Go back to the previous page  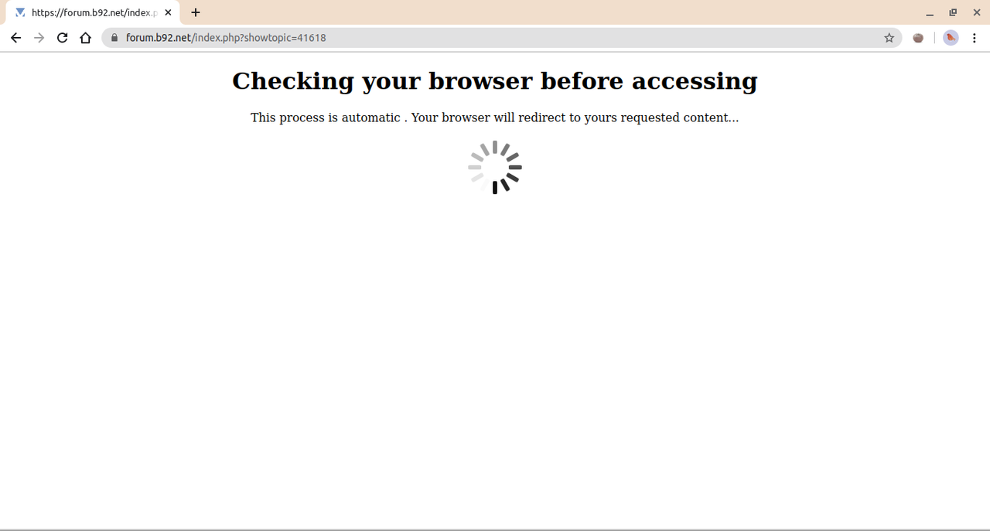pyautogui.click(x=15, y=38)
